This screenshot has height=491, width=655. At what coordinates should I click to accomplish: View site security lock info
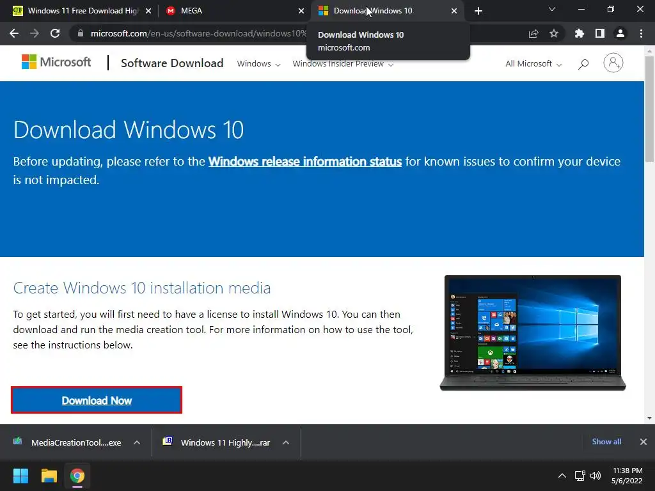point(81,33)
